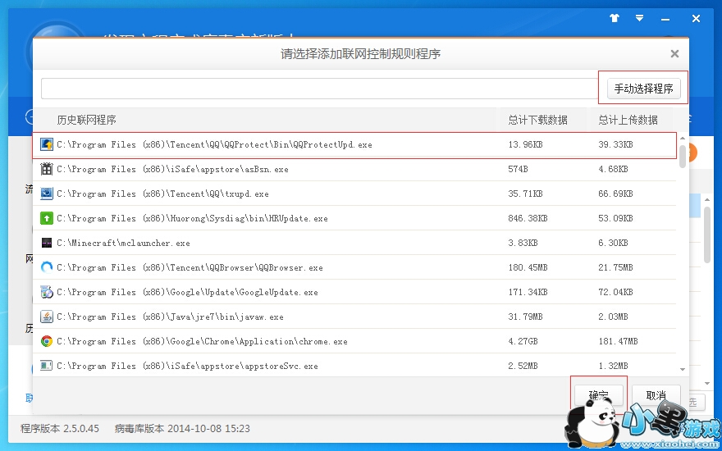Click upload value 72.04KB
Image resolution: width=722 pixels, height=451 pixels.
615,292
